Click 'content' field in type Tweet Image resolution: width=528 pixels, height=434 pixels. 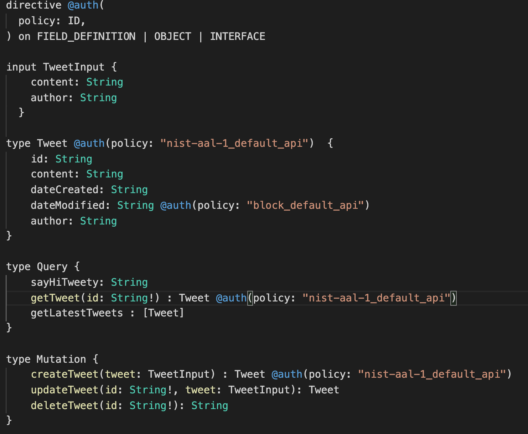[x=52, y=174]
